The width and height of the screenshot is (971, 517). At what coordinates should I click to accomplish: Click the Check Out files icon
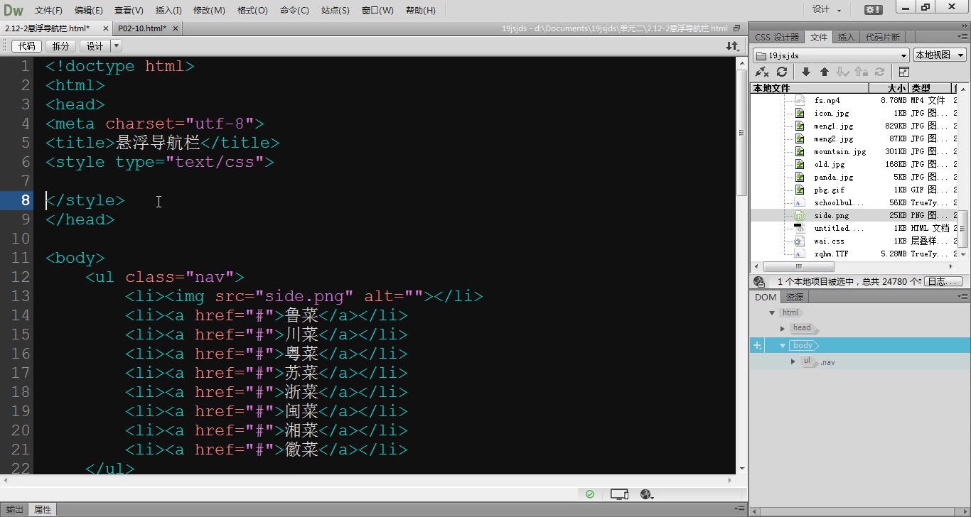843,72
